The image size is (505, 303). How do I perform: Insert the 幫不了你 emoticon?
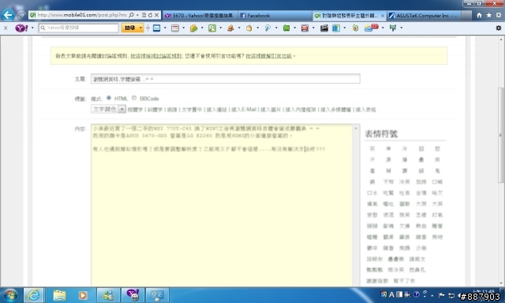click(x=405, y=281)
